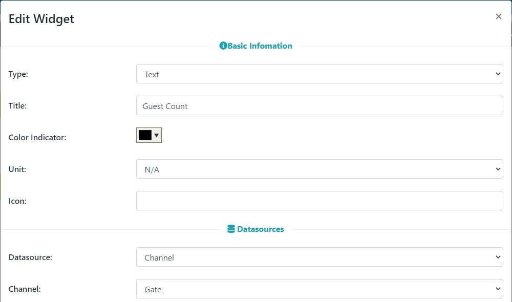Expand the Datasource dropdown set to Channel
The image size is (512, 302).
[319, 257]
